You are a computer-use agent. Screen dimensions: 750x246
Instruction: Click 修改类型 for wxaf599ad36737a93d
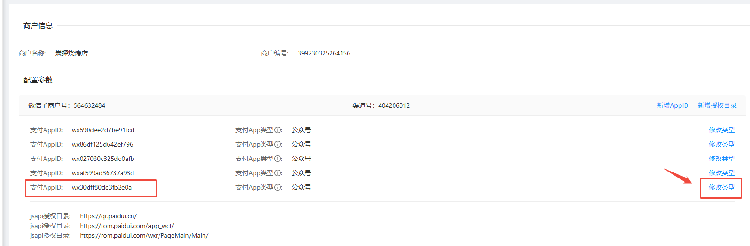(722, 173)
